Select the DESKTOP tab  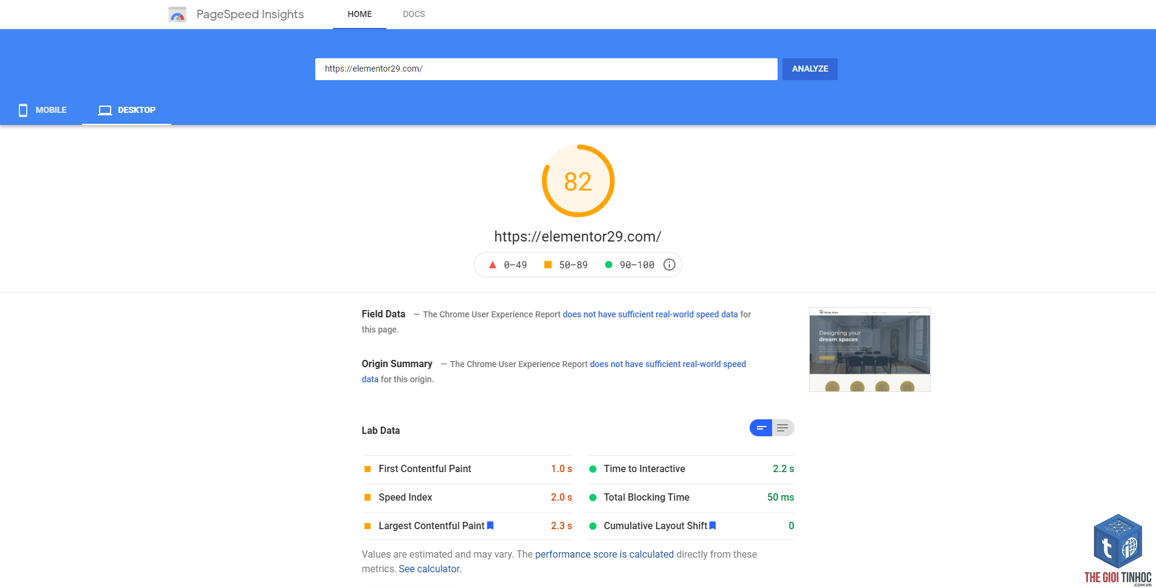(127, 110)
